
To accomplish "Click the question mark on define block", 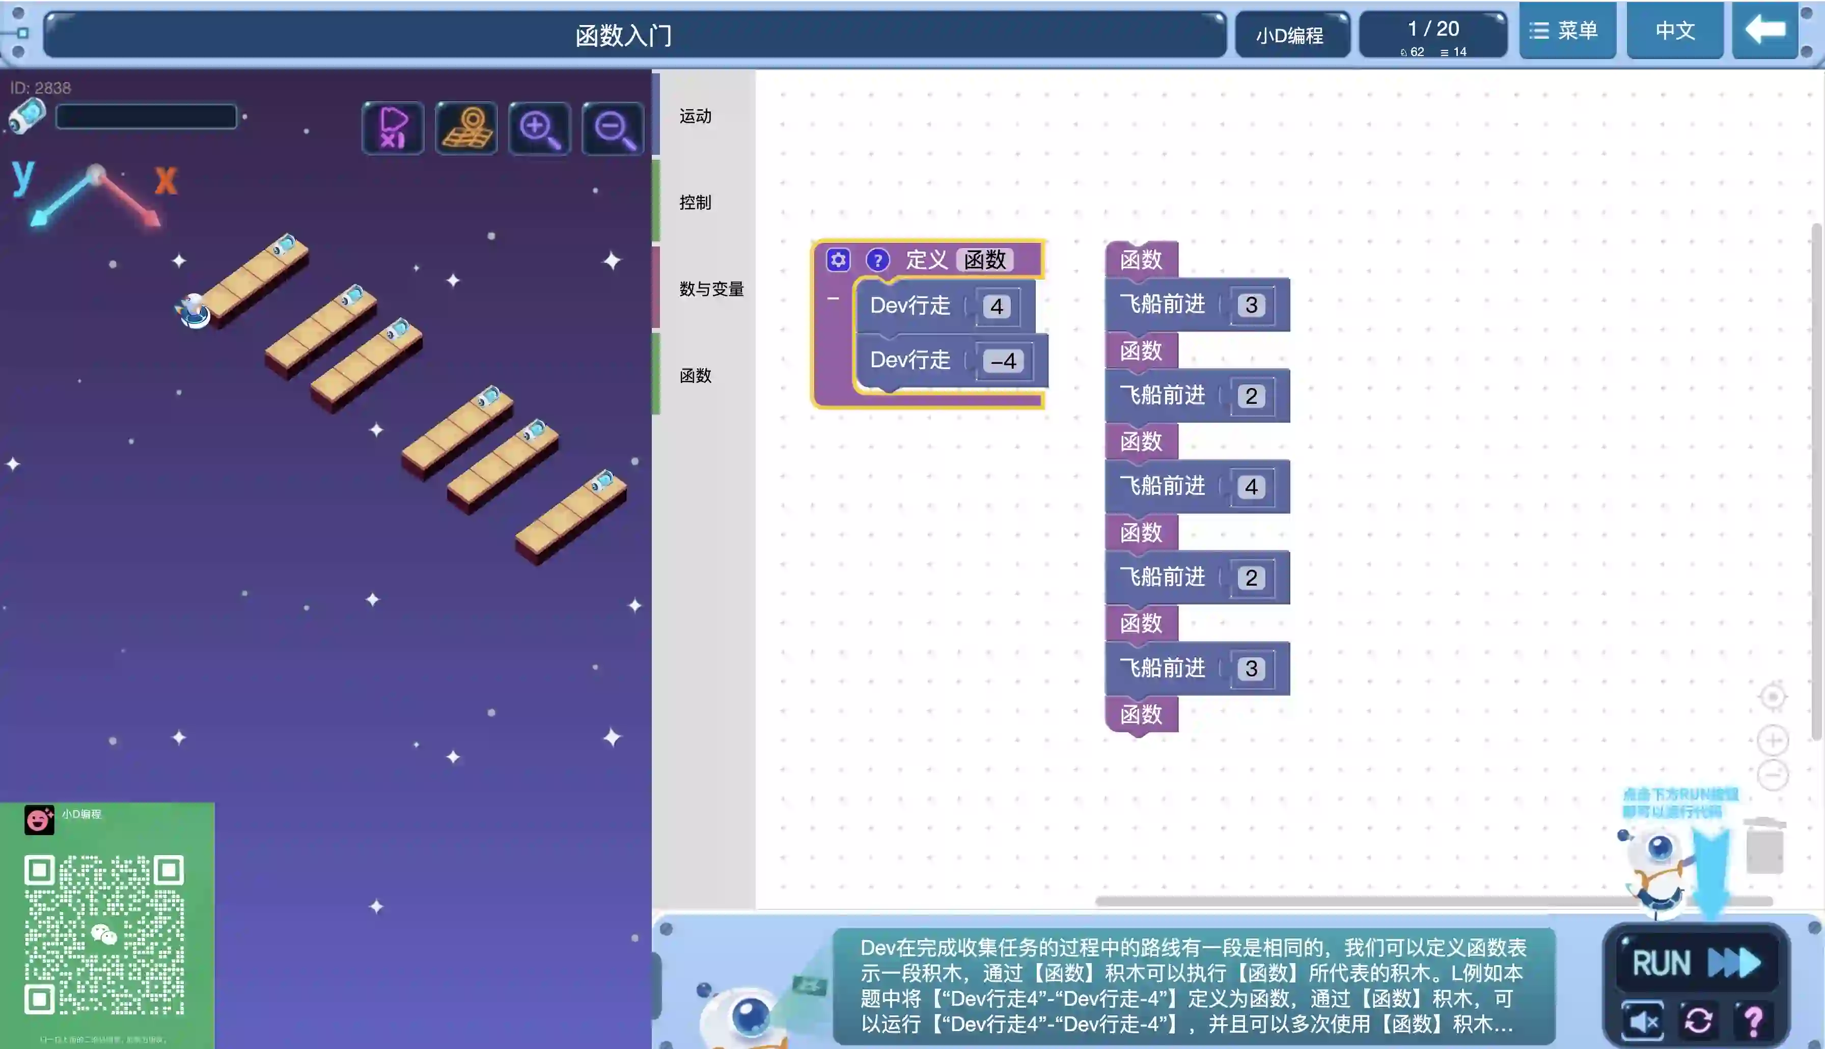I will coord(877,259).
